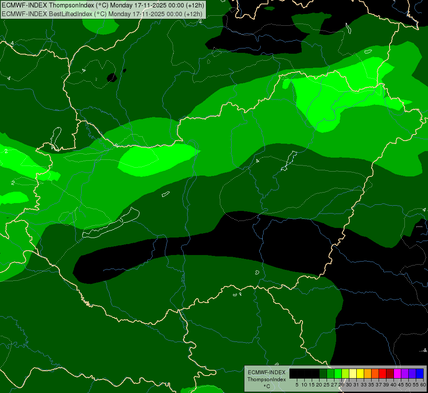Select the pure yellow legend swatch for 31–33
The image size is (428, 393).
pos(360,374)
